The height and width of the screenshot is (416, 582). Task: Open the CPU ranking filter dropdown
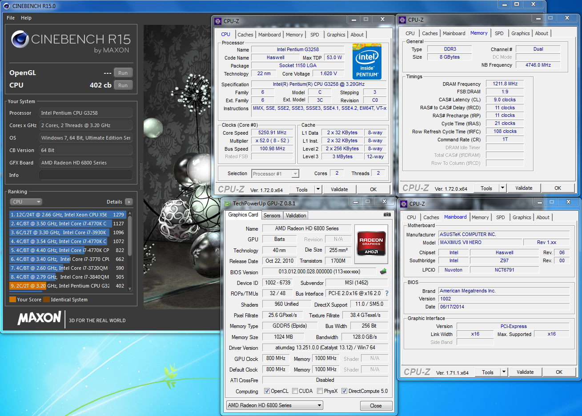coord(26,202)
